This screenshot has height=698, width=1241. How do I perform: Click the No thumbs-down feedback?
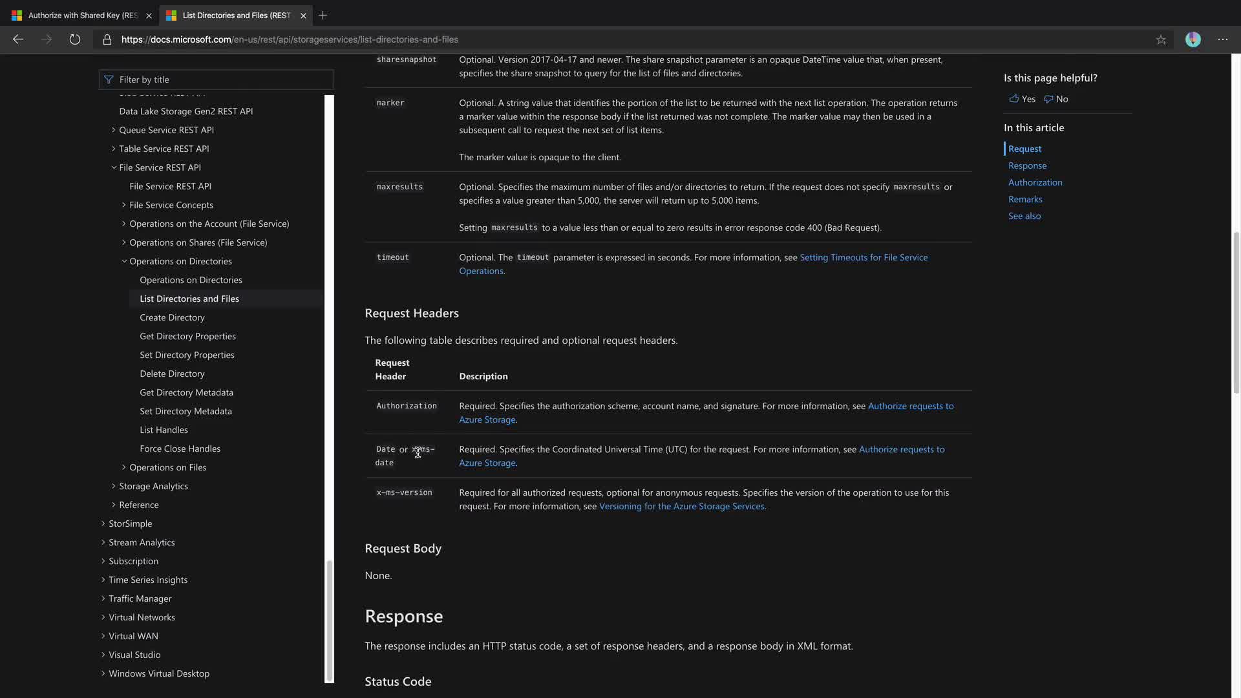(1055, 99)
